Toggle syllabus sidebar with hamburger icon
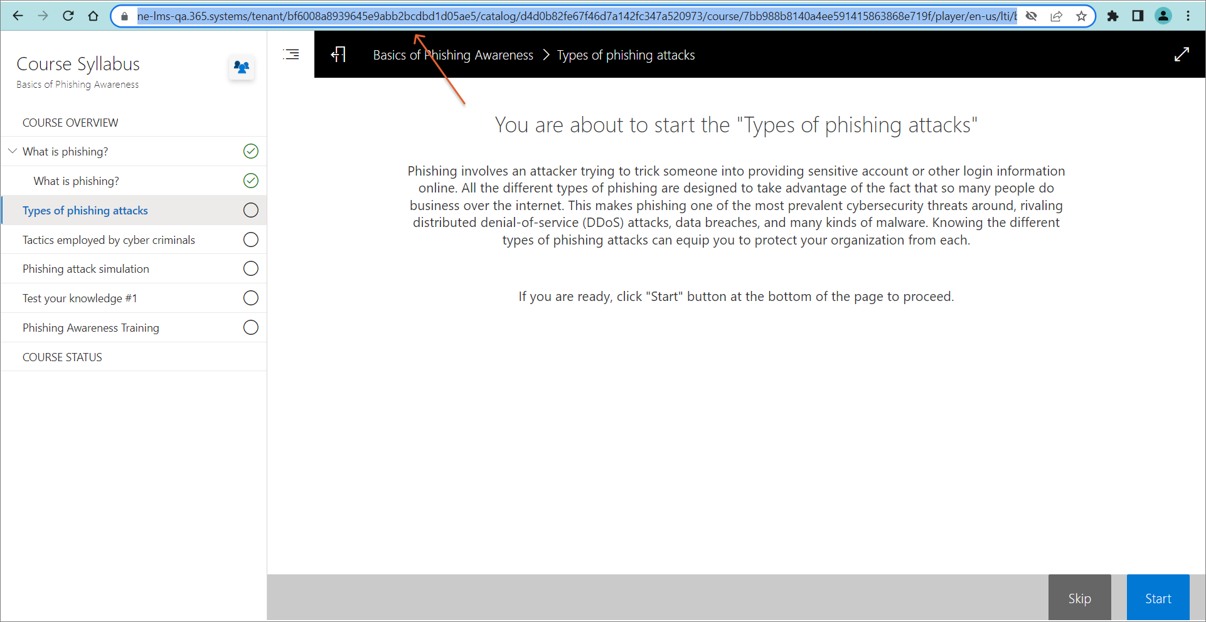The width and height of the screenshot is (1206, 622). (x=291, y=55)
